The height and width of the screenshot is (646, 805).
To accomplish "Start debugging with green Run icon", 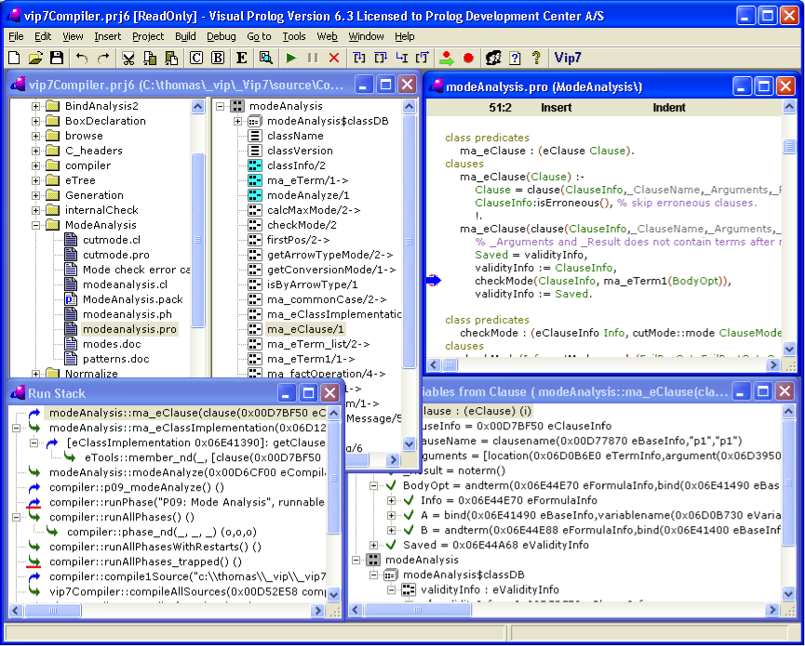I will click(291, 58).
